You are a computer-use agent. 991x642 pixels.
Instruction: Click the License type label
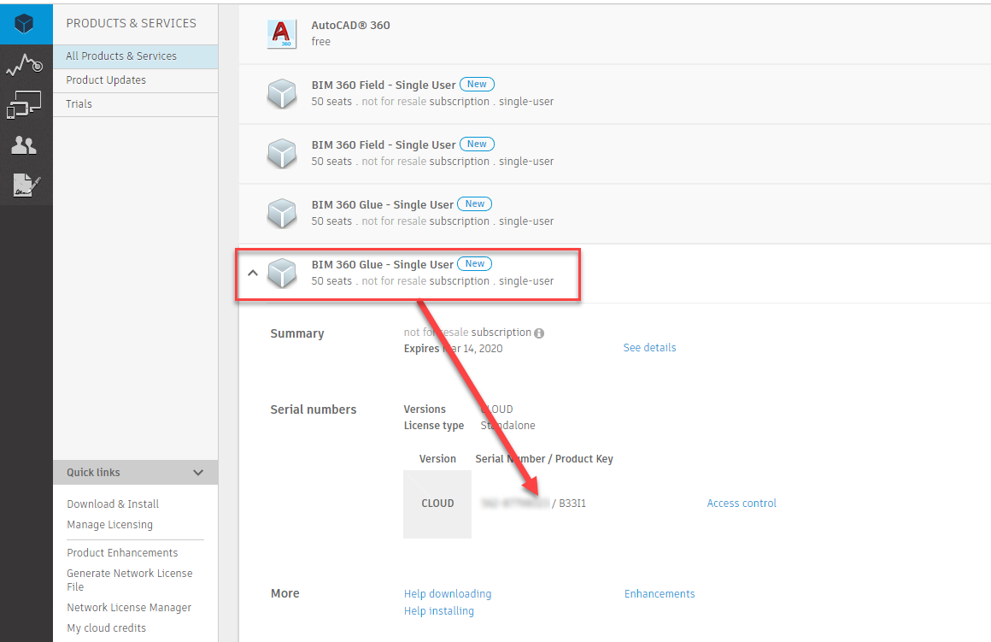click(x=434, y=426)
